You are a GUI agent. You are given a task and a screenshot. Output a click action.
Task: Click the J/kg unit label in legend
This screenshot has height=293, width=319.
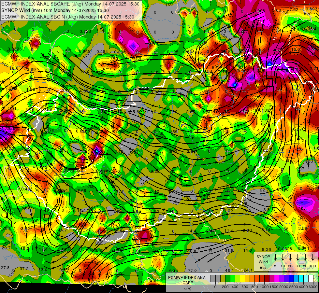click(x=188, y=288)
